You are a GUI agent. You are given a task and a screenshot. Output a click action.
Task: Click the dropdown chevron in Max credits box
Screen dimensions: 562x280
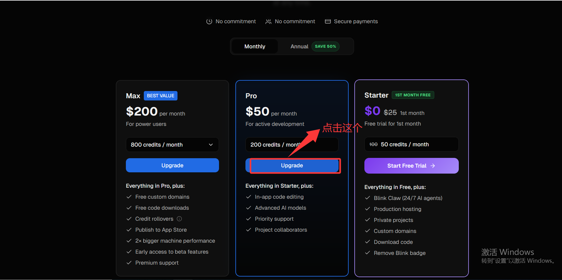(x=211, y=145)
